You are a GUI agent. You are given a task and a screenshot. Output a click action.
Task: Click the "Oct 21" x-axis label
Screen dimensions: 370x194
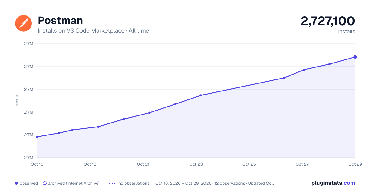pos(143,164)
